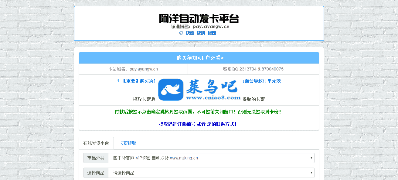Click the 选择商品 field label

(96, 173)
